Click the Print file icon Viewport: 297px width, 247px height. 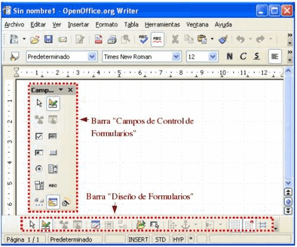coord(112,40)
